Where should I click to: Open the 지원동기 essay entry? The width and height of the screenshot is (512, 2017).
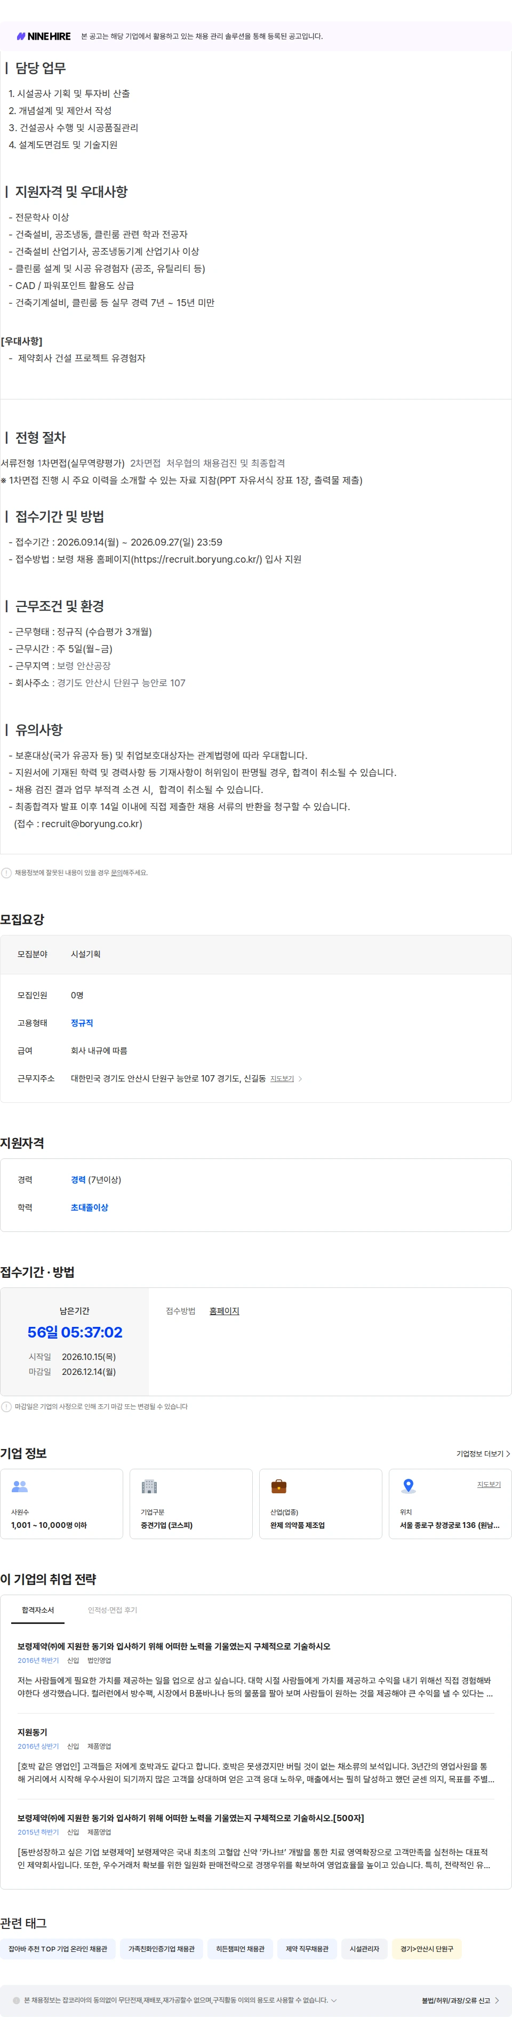coord(32,1732)
